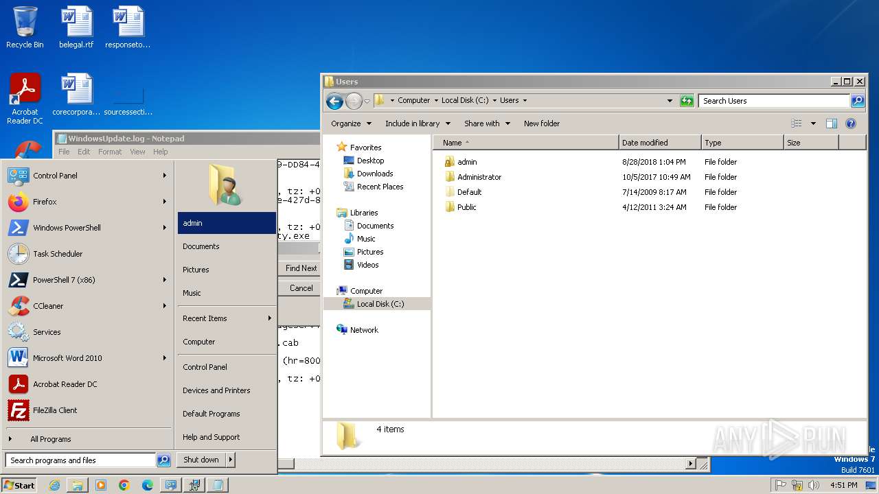Open address bar history dropdown arrow

(x=670, y=101)
